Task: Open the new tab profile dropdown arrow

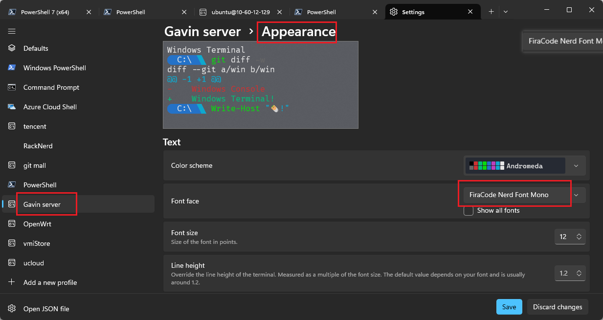Action: click(x=506, y=12)
